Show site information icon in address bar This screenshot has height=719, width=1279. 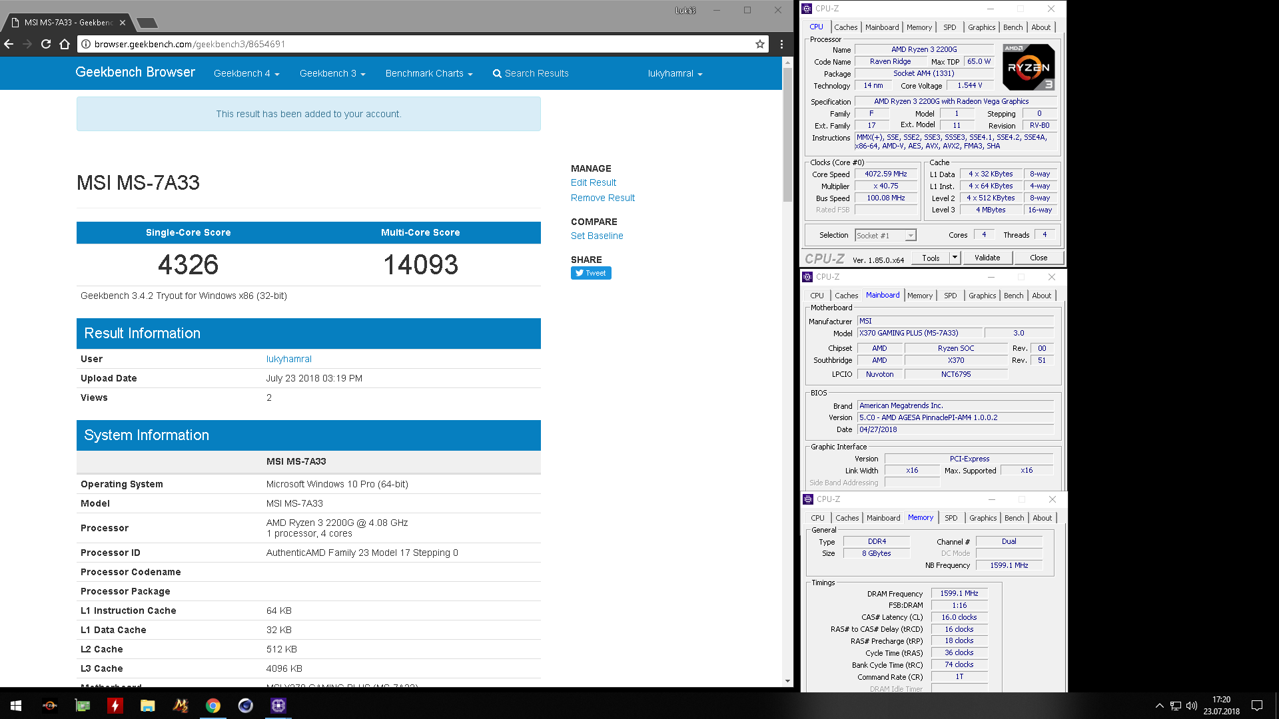point(86,44)
